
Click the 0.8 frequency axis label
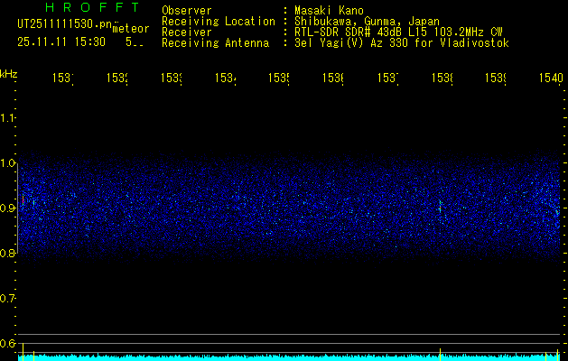[x=8, y=254]
